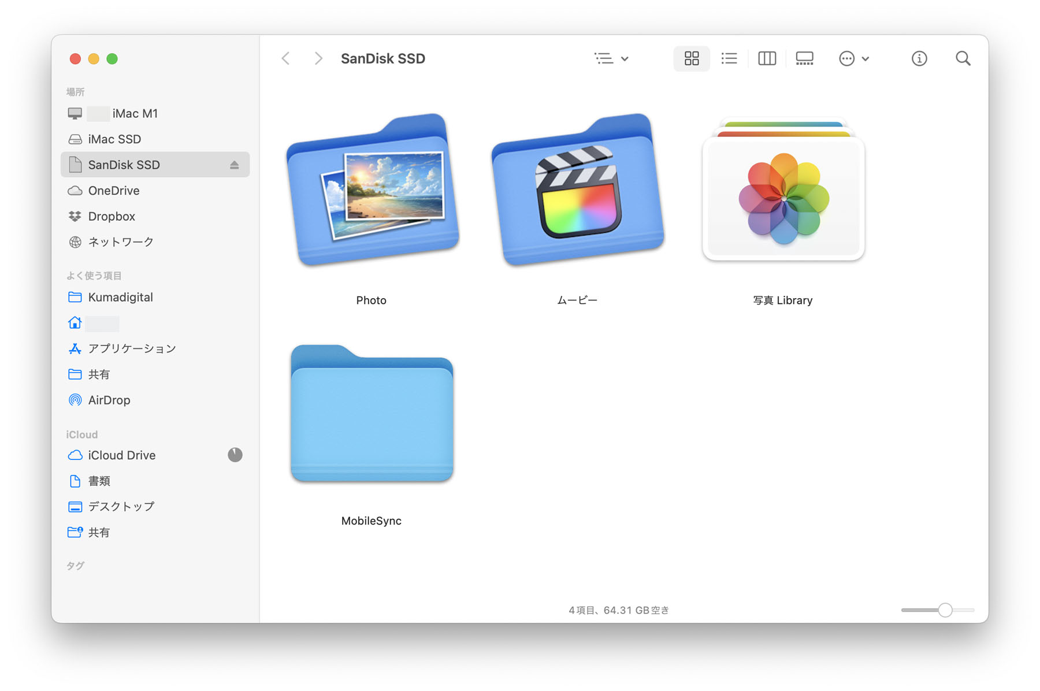Click the icon size slider
The width and height of the screenshot is (1040, 691).
click(944, 610)
